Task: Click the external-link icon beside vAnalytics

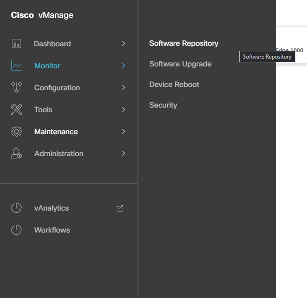Action: pyautogui.click(x=120, y=208)
